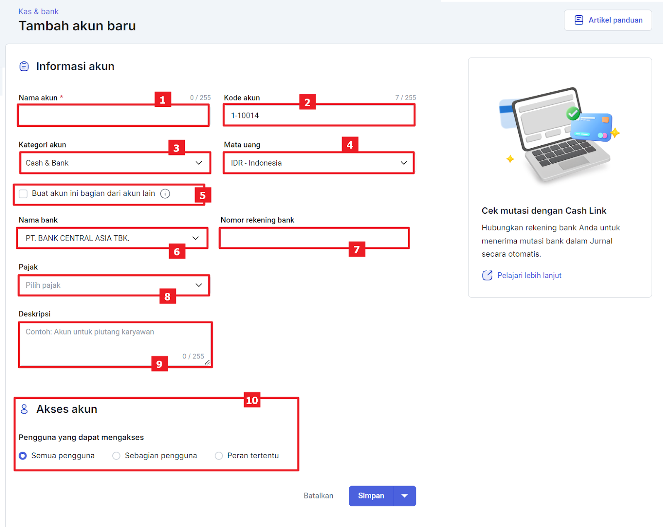This screenshot has width=663, height=527.
Task: Focus the Nama akun text field
Action: point(113,116)
